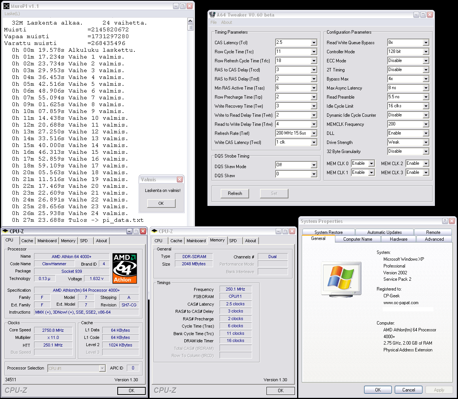This screenshot has height=399, width=458.
Task: Click the Core Speed value 2750.8 MHz
Action: 53,330
